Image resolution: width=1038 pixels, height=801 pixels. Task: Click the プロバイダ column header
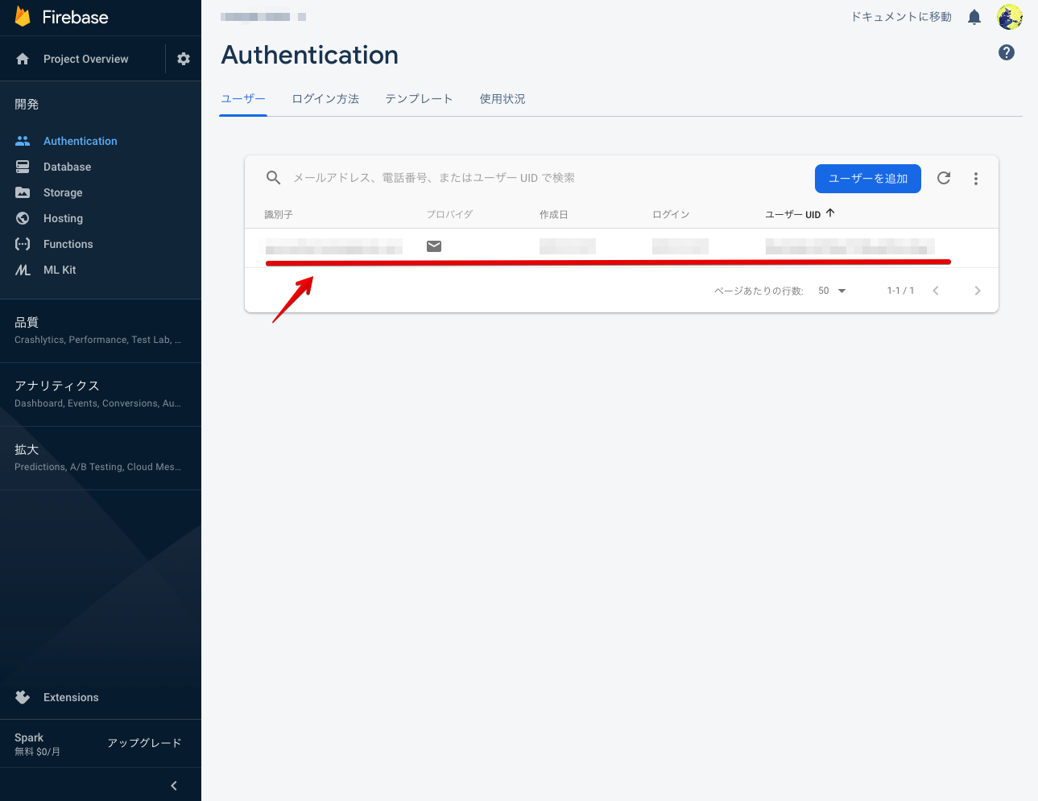(449, 215)
